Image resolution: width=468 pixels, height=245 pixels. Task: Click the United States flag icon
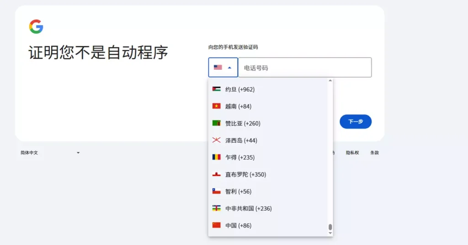(218, 68)
